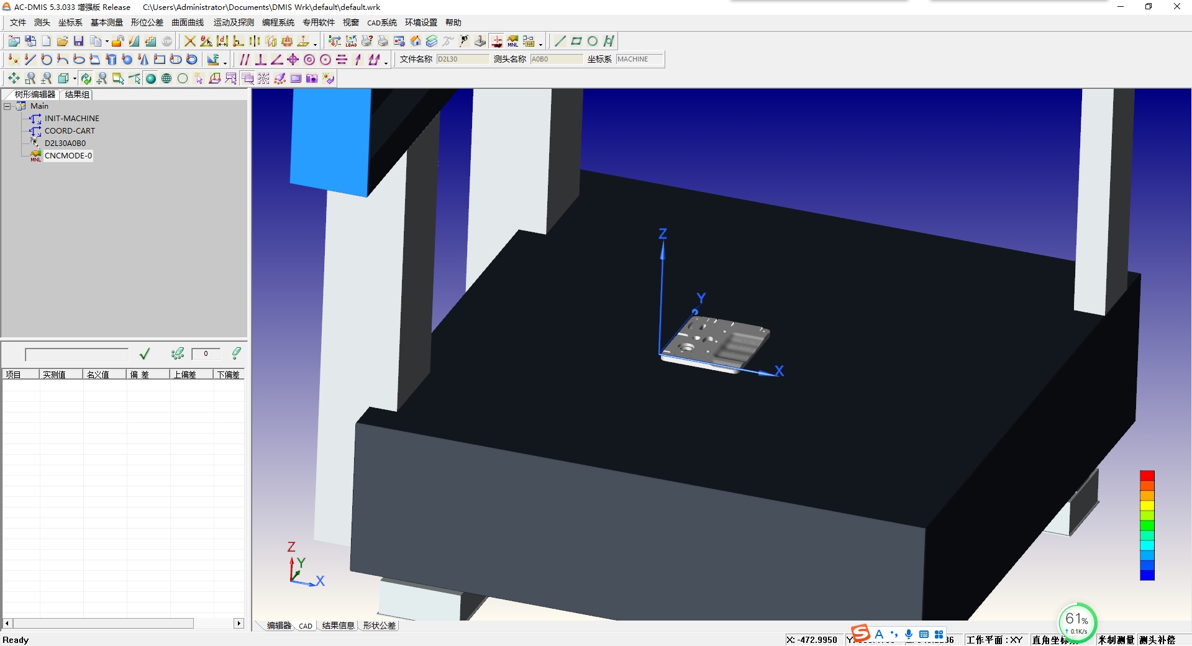Collapse the Main tree node
1192x646 pixels.
6,106
